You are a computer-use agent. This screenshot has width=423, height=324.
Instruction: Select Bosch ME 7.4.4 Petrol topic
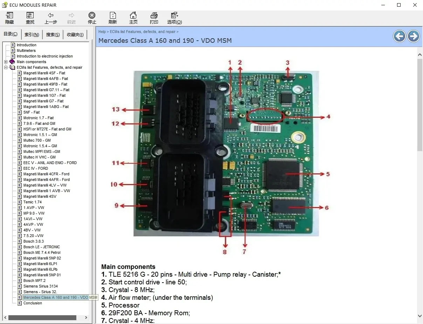point(42,252)
